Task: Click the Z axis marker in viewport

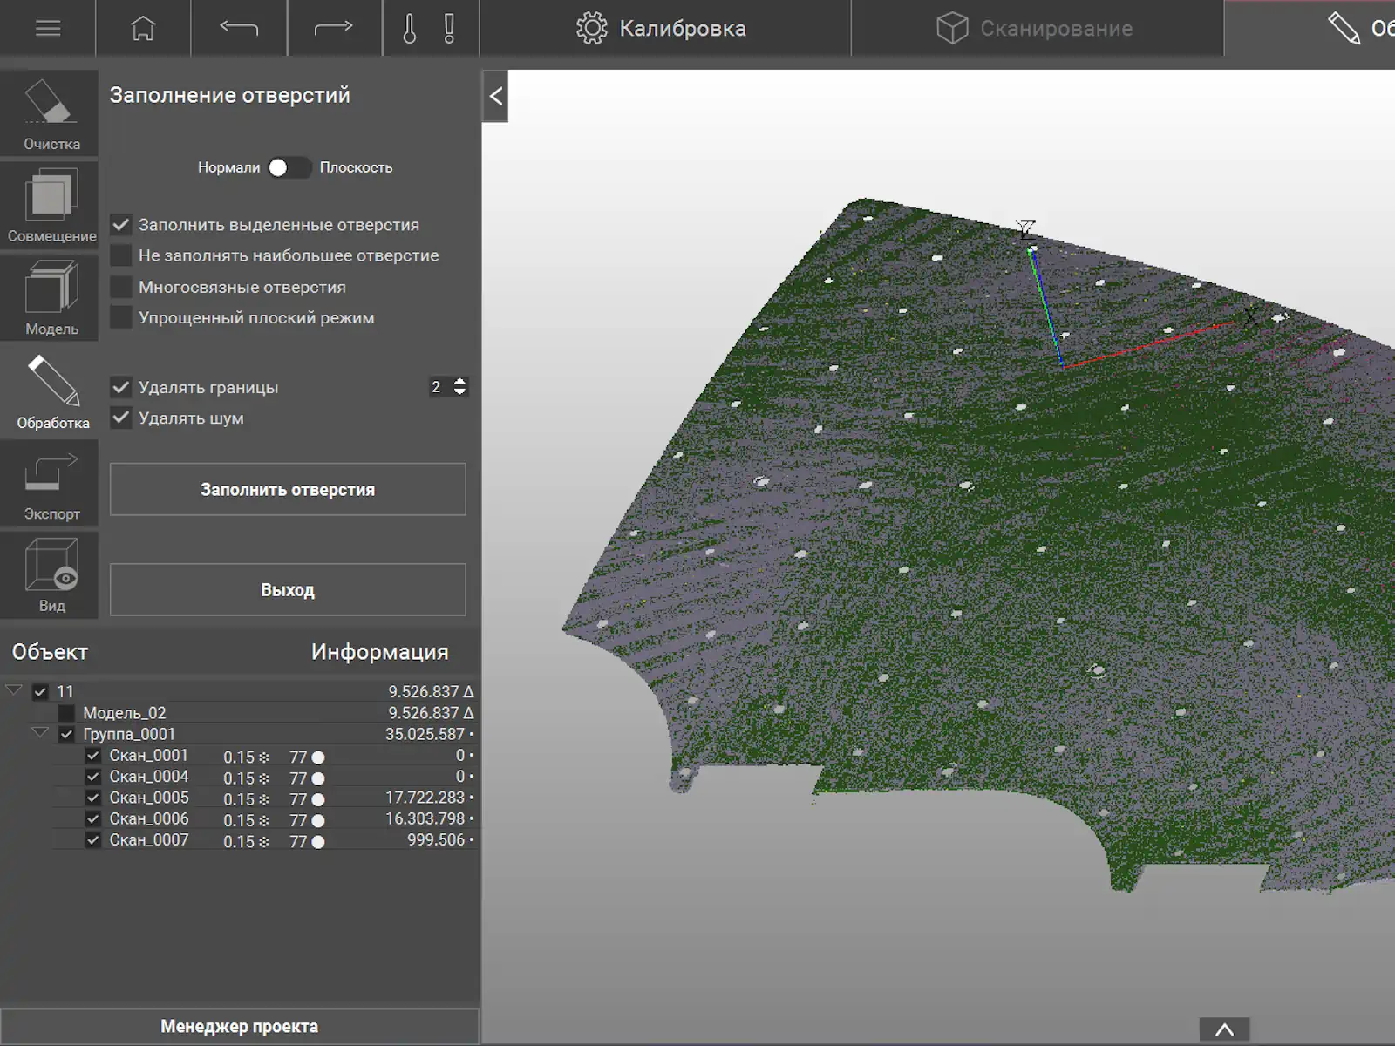Action: pyautogui.click(x=1027, y=230)
